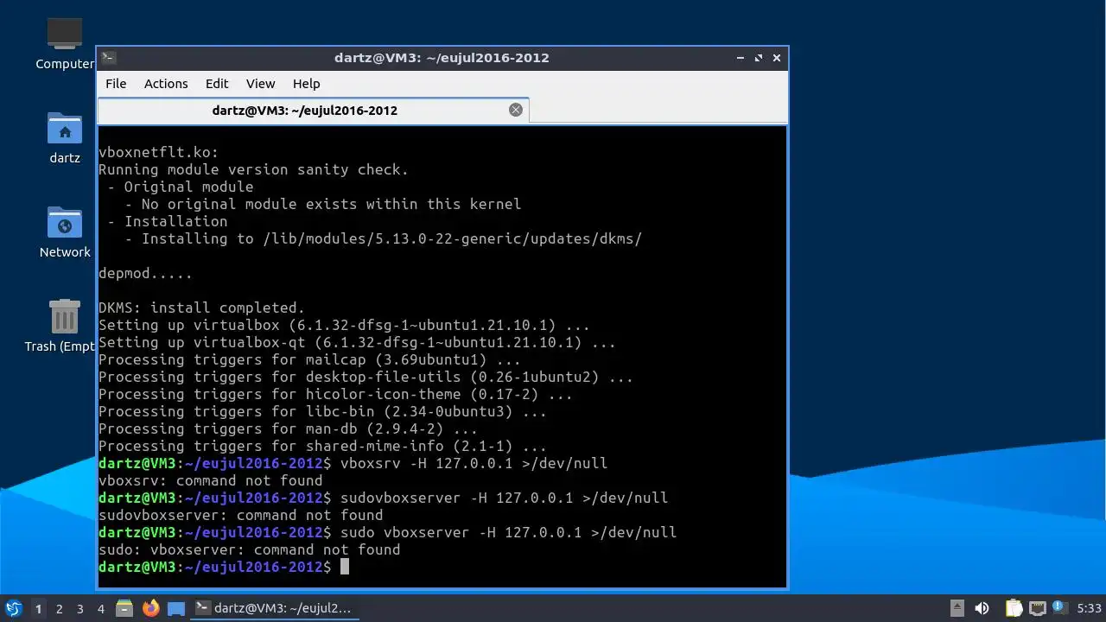Open the Actions menu in terminal

166,84
